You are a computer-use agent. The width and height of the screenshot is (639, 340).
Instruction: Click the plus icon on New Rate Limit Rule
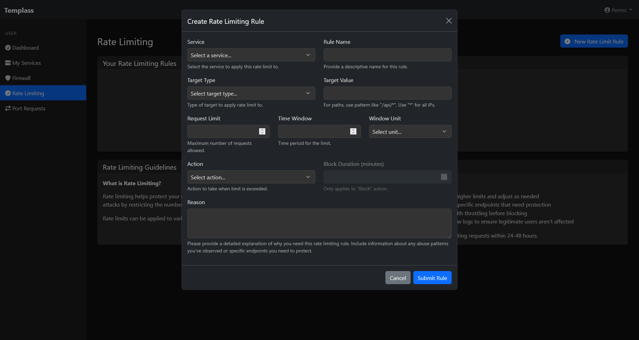[x=568, y=41]
